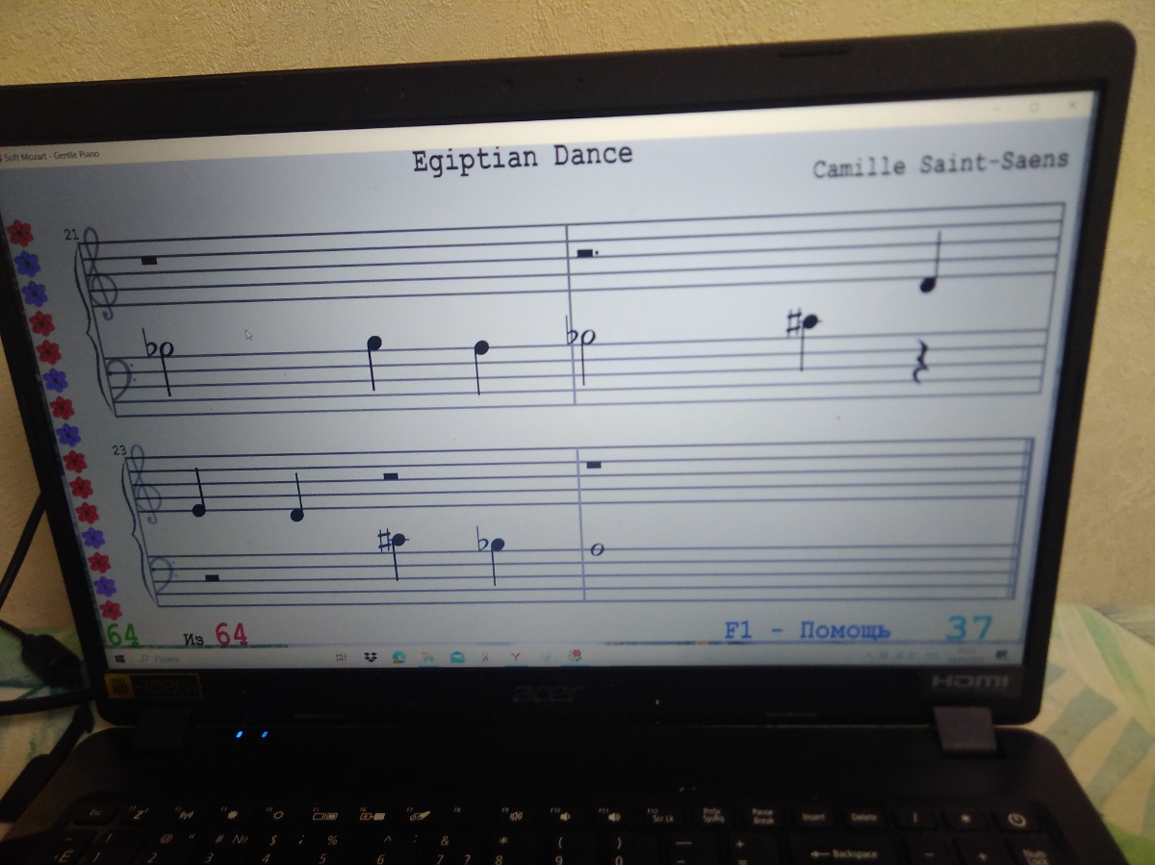Open Dropbox from the taskbar

tap(371, 656)
